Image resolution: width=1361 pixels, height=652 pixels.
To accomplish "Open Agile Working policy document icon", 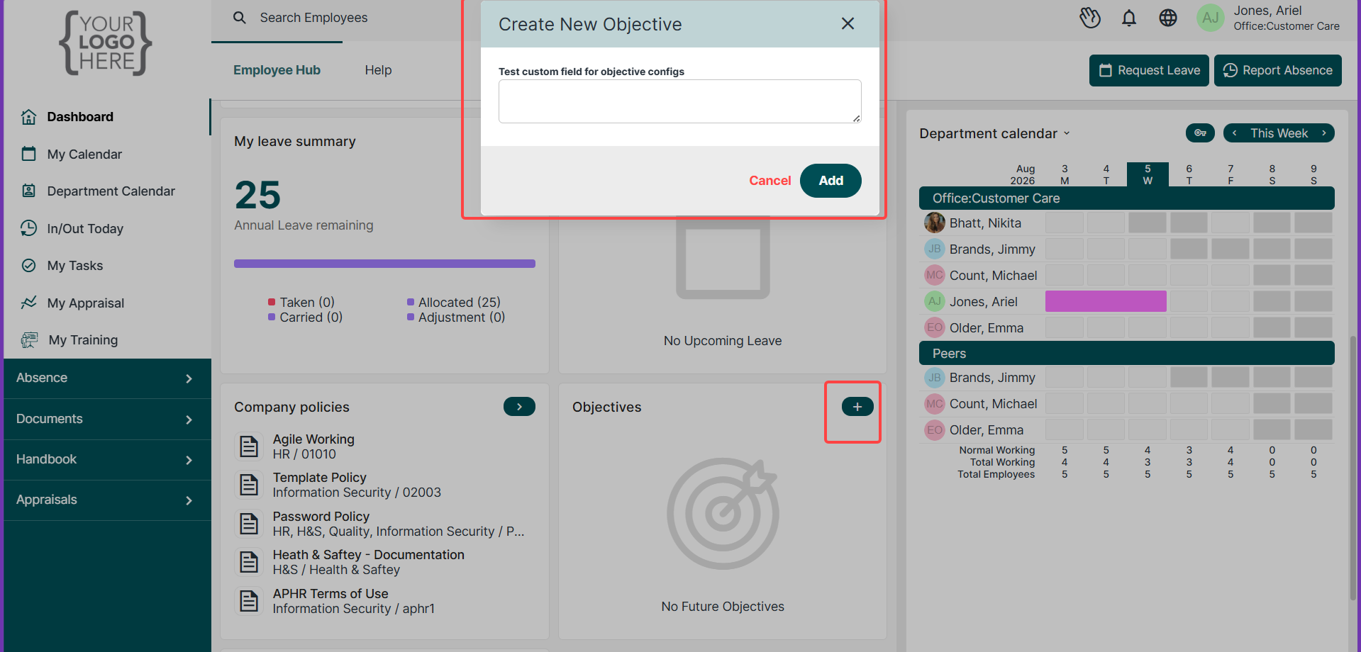I will [249, 446].
